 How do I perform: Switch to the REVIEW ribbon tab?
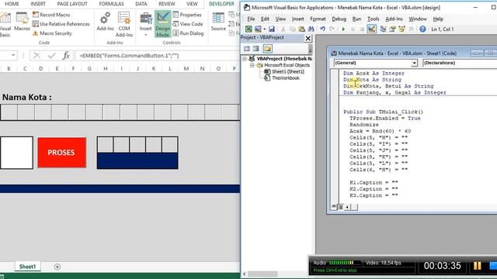[167, 4]
